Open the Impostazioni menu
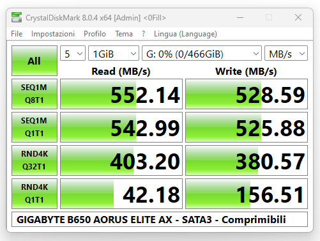The width and height of the screenshot is (320, 241). pyautogui.click(x=53, y=34)
